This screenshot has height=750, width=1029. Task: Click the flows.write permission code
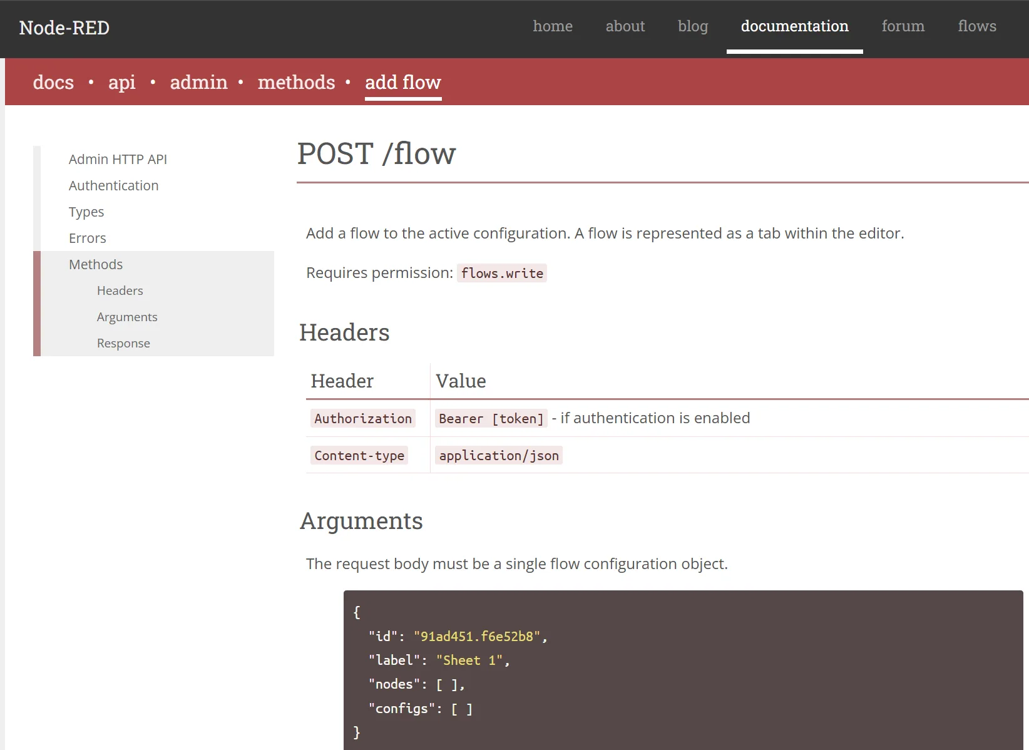pos(502,273)
